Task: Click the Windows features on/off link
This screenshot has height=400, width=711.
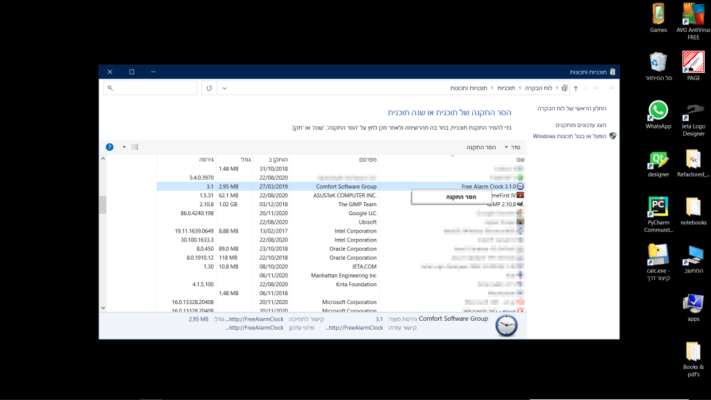Action: pyautogui.click(x=569, y=136)
